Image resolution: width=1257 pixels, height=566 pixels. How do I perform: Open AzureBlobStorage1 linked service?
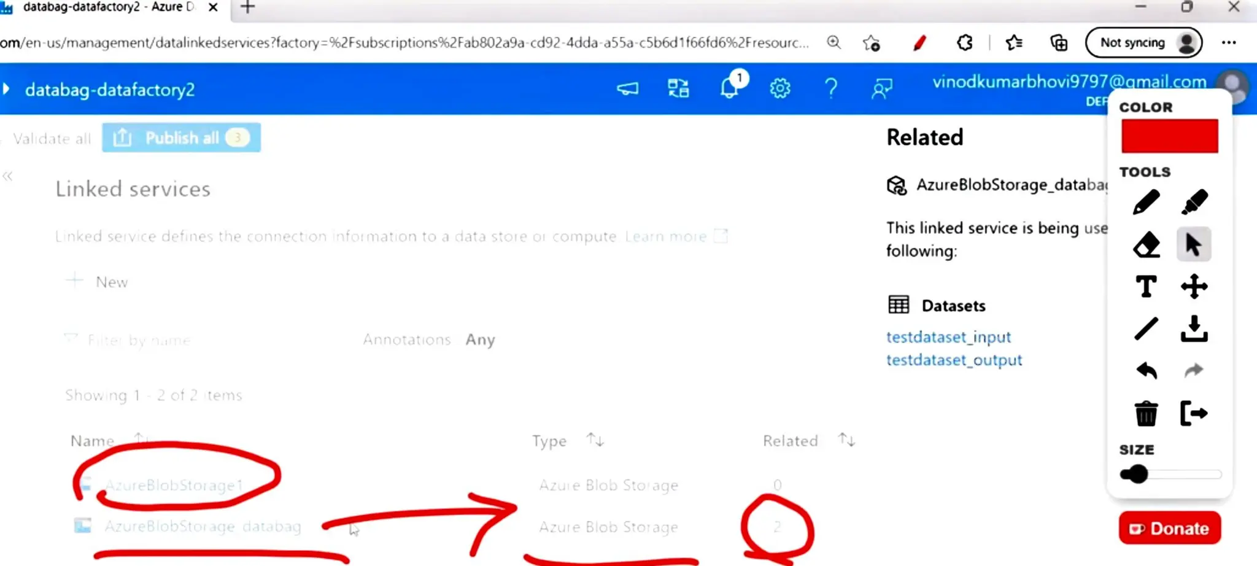coord(174,486)
